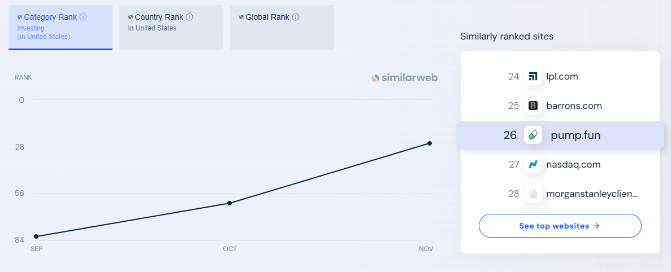Click the Similarweb logo on chart
The image size is (671, 272).
pos(404,78)
